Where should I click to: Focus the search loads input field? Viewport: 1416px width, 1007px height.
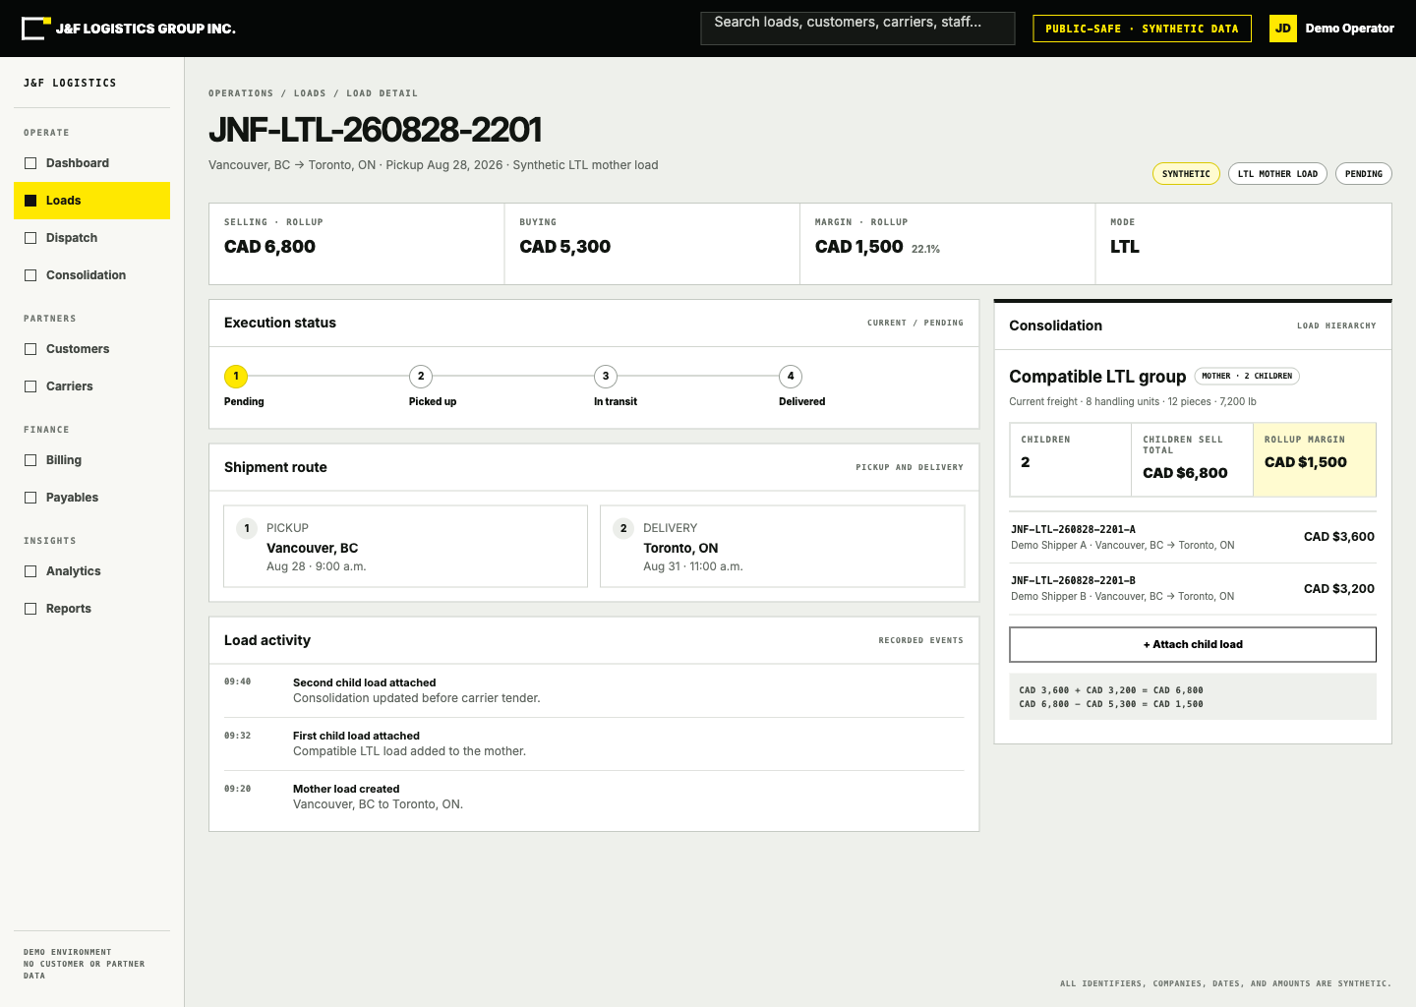857,29
